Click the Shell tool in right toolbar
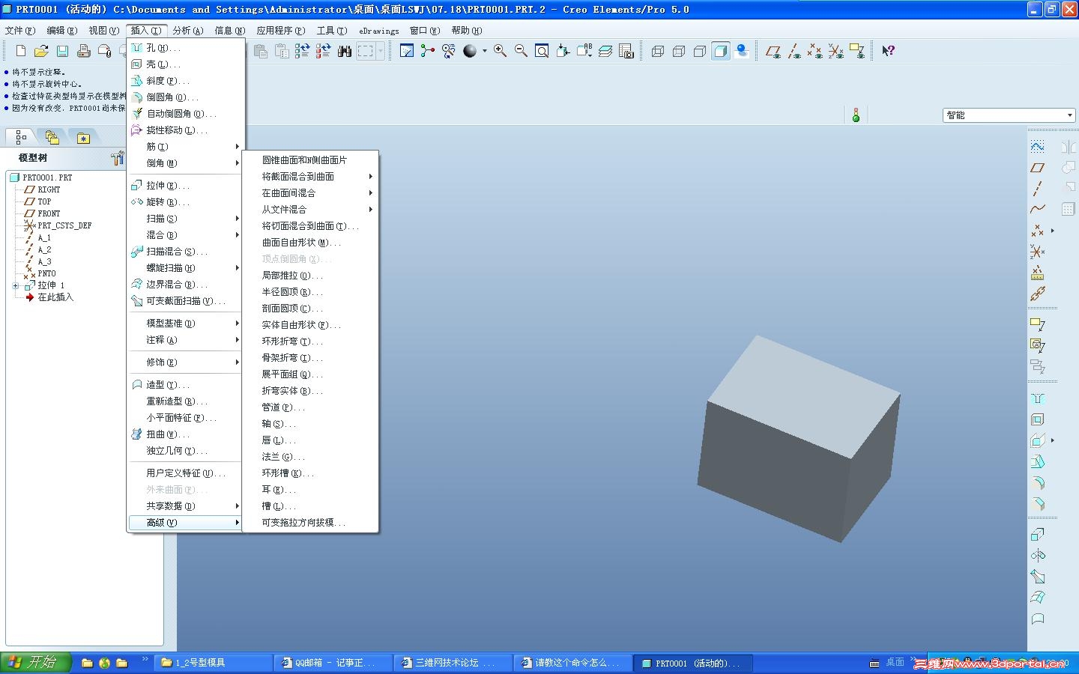 (1038, 419)
